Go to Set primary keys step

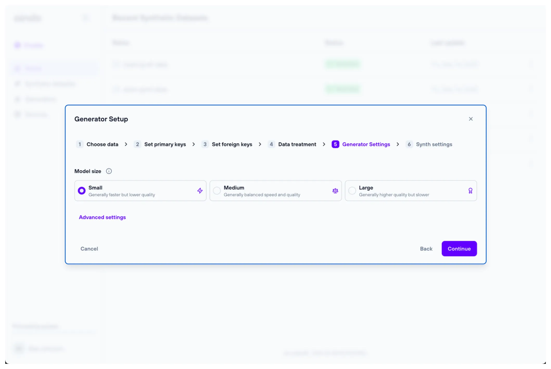(165, 144)
